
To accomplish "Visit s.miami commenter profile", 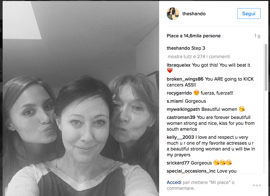I will 175,101.
